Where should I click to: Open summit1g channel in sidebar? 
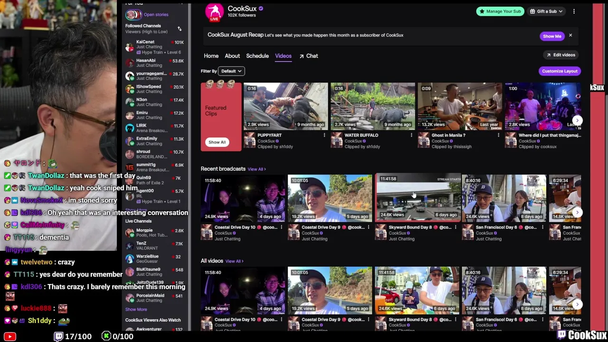click(156, 167)
